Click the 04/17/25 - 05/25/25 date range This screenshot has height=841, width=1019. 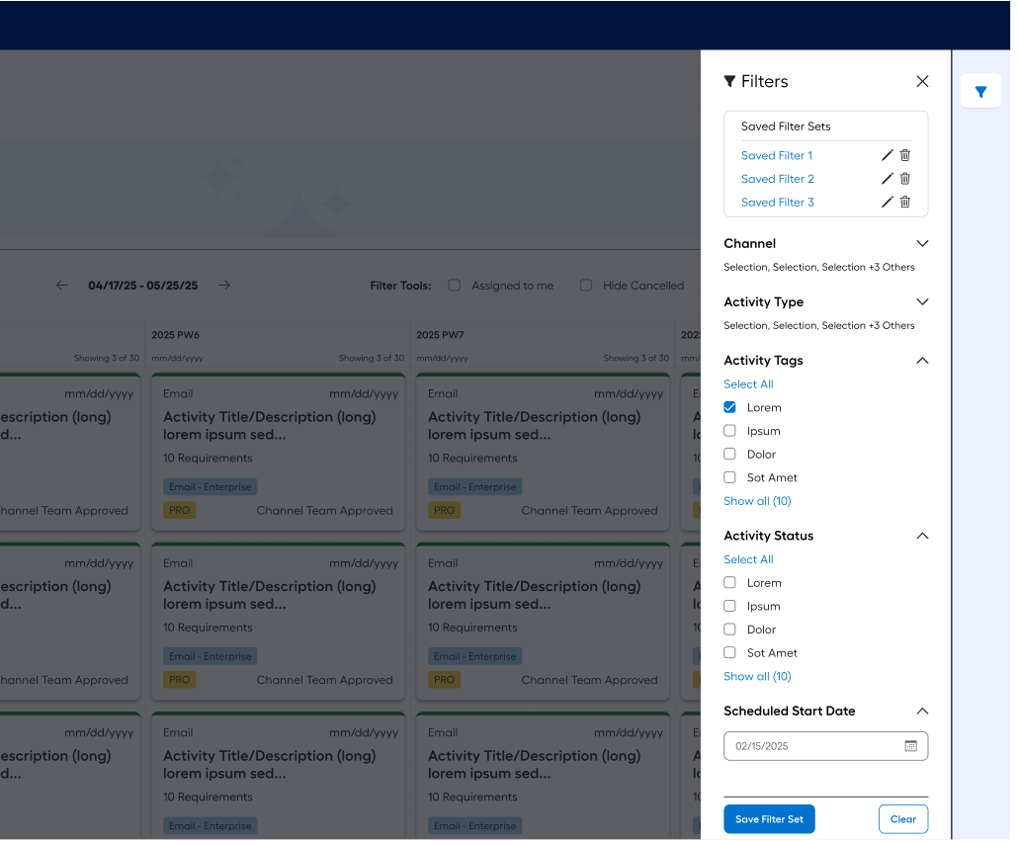click(x=144, y=288)
